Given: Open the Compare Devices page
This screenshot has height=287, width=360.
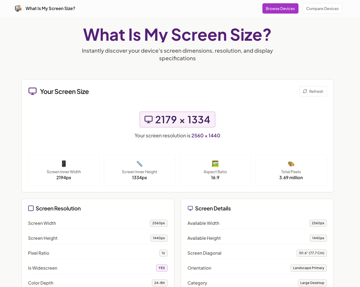Looking at the screenshot, I should pyautogui.click(x=322, y=8).
